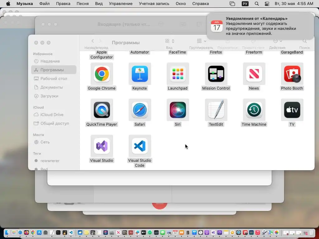Open Недавние in the Finder sidebar

pos(54,61)
